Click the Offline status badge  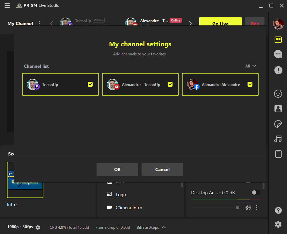point(98,20)
